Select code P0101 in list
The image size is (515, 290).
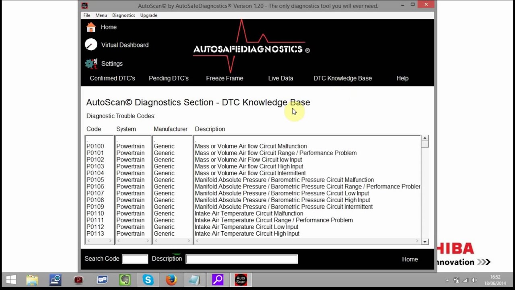click(x=95, y=153)
